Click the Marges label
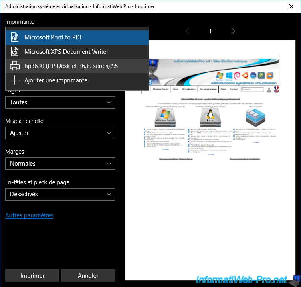Screen dimensions: 301x287 point(15,152)
